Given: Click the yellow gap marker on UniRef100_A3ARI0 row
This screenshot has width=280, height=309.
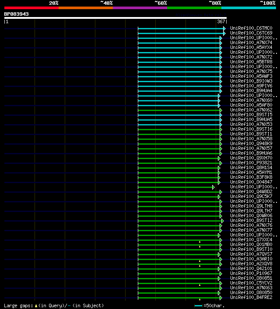Looking at the screenshot, I should click(x=199, y=261).
